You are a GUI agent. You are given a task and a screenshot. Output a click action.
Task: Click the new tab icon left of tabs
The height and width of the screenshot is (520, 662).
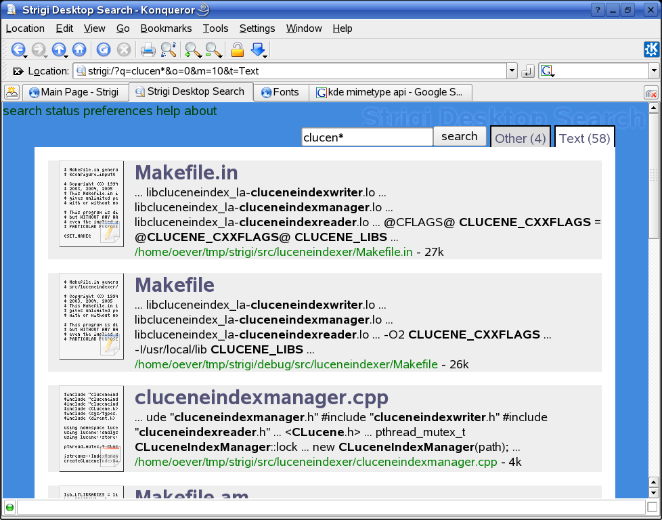click(12, 92)
